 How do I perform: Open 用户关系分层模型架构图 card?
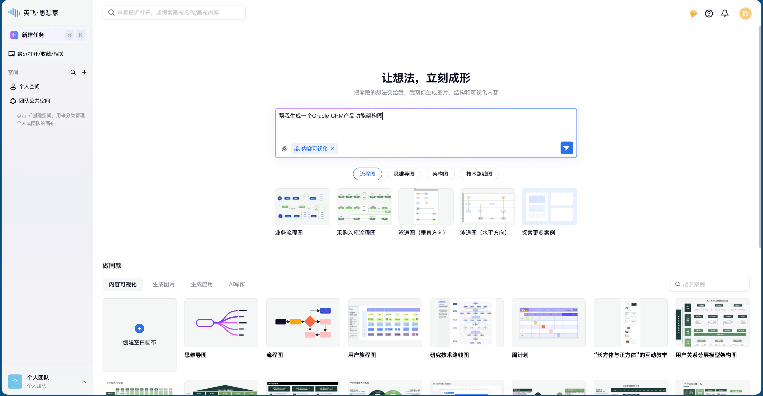point(712,323)
